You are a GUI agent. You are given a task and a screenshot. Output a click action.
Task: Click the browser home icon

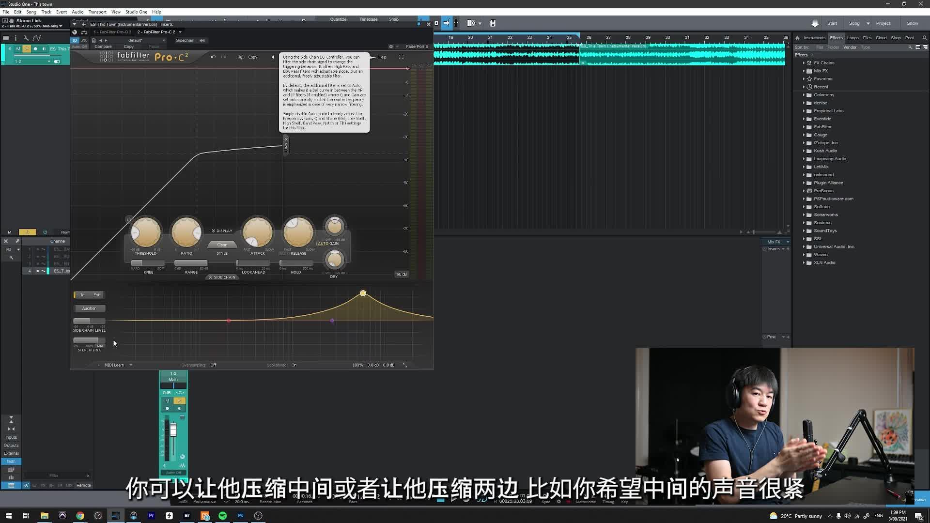pos(797,38)
